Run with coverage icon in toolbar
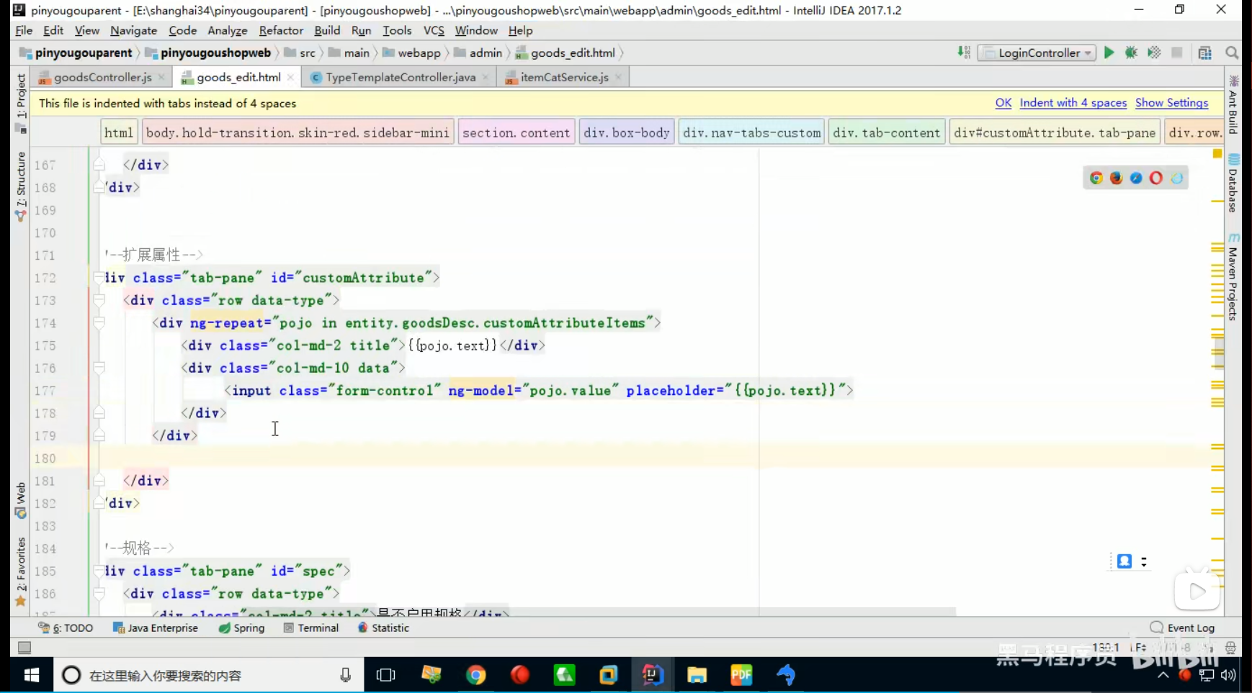The width and height of the screenshot is (1252, 693). coord(1154,53)
